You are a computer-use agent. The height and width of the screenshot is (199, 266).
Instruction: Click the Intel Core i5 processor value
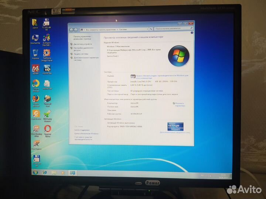coord(154,81)
